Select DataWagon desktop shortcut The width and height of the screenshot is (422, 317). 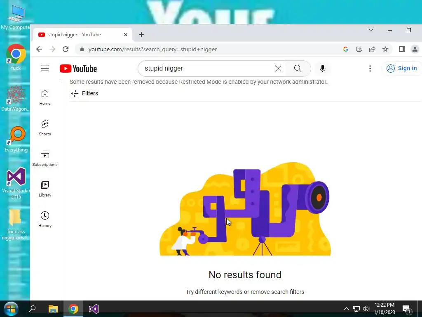(15, 98)
